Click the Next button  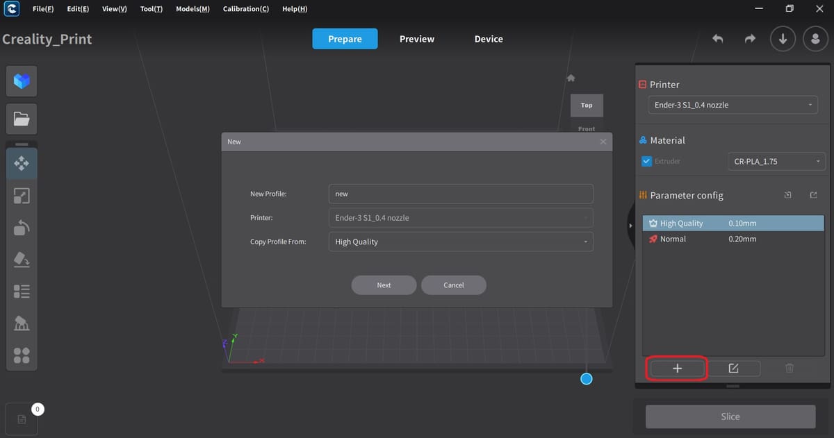click(384, 285)
